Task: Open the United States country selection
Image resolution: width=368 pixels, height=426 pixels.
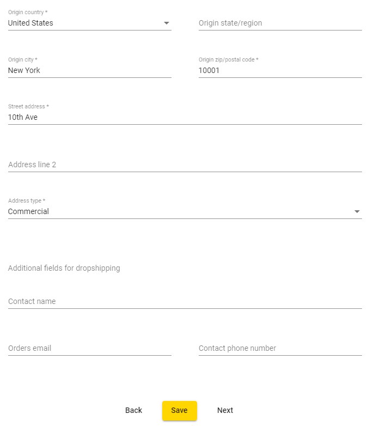Action: point(82,23)
